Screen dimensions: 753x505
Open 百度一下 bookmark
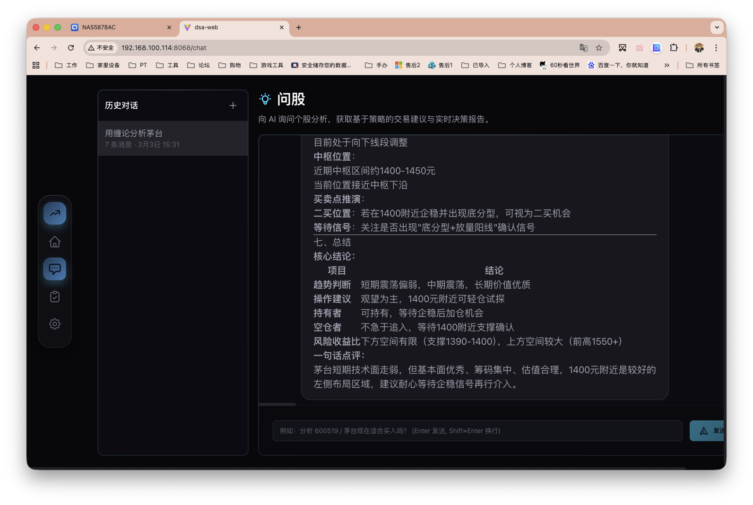tap(618, 65)
